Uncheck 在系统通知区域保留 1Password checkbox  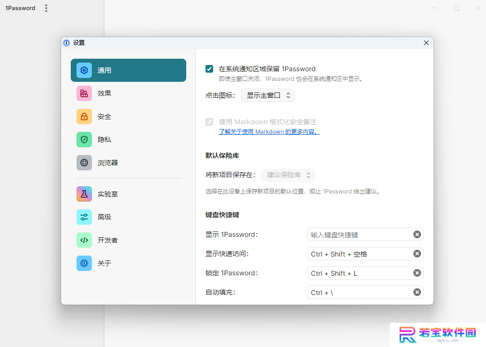click(209, 69)
